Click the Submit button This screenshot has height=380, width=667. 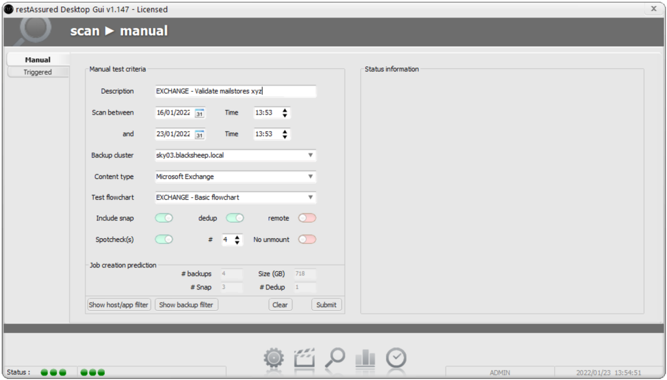click(326, 305)
